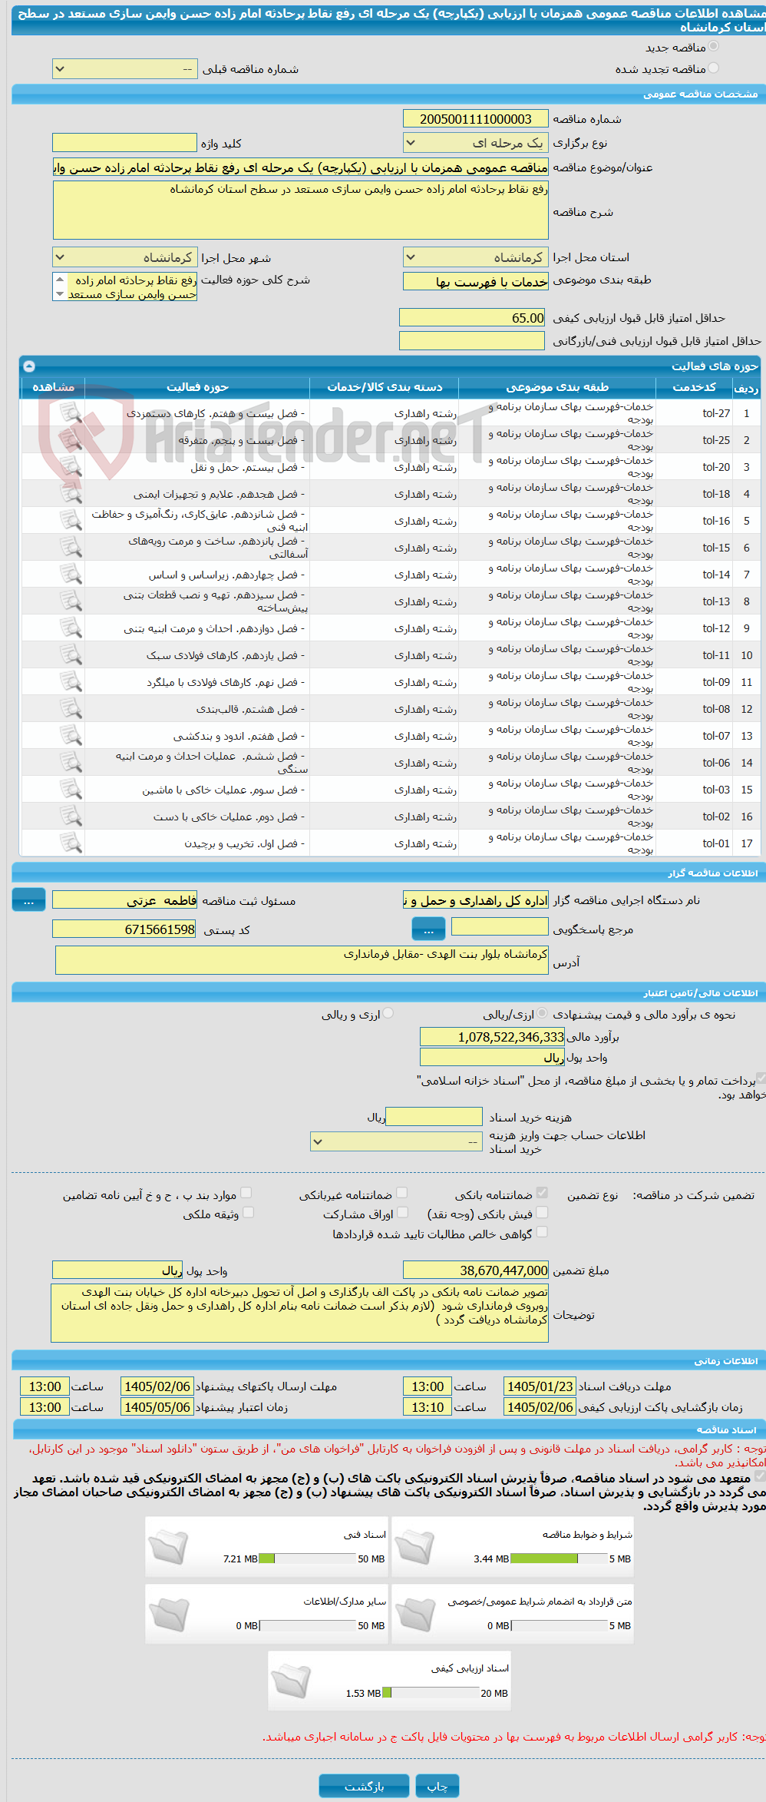Viewport: 766px width, 1802px height.
Task: Select the ارزی و ریالی radio option
Action: click(388, 1014)
